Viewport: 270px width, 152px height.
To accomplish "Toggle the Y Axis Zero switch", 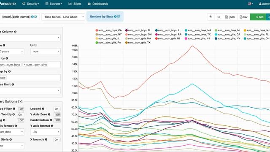I will coord(57,114).
